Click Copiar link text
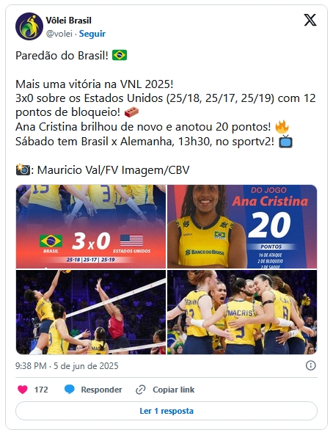The image size is (333, 438). point(174,390)
